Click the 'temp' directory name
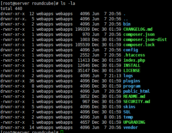 [128, 117]
